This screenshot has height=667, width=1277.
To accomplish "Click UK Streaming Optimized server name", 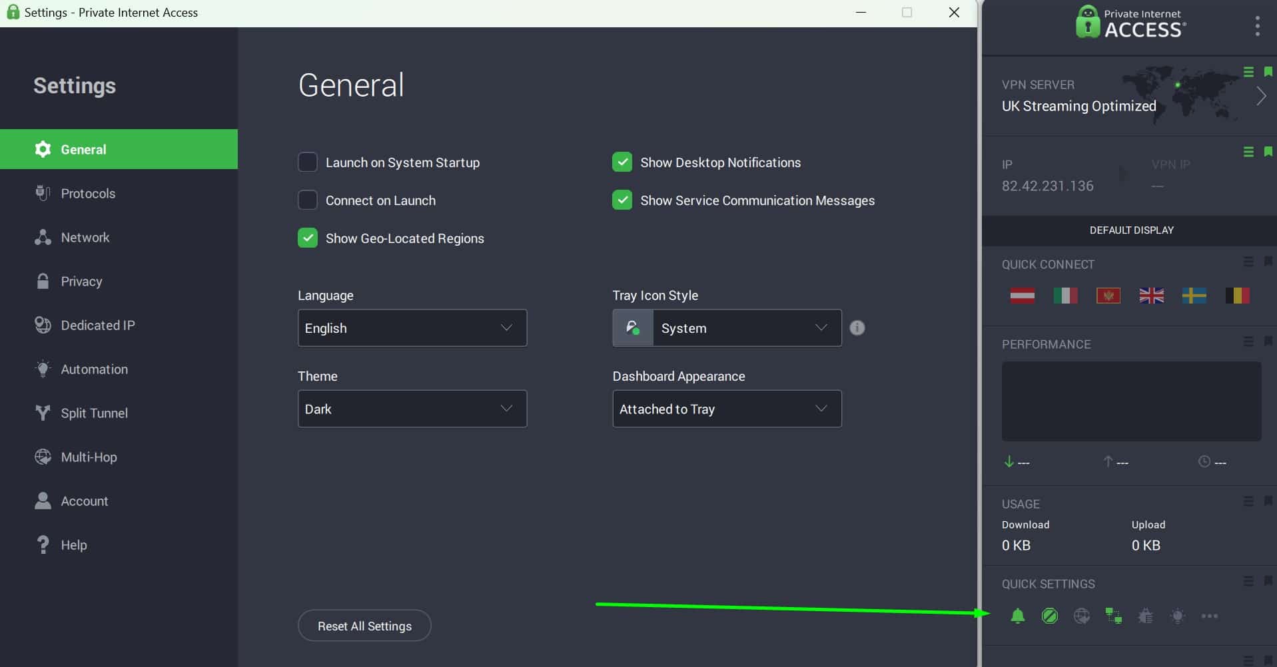I will [x=1078, y=106].
